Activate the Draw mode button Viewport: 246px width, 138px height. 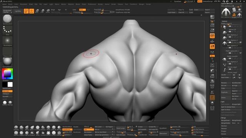[32, 11]
